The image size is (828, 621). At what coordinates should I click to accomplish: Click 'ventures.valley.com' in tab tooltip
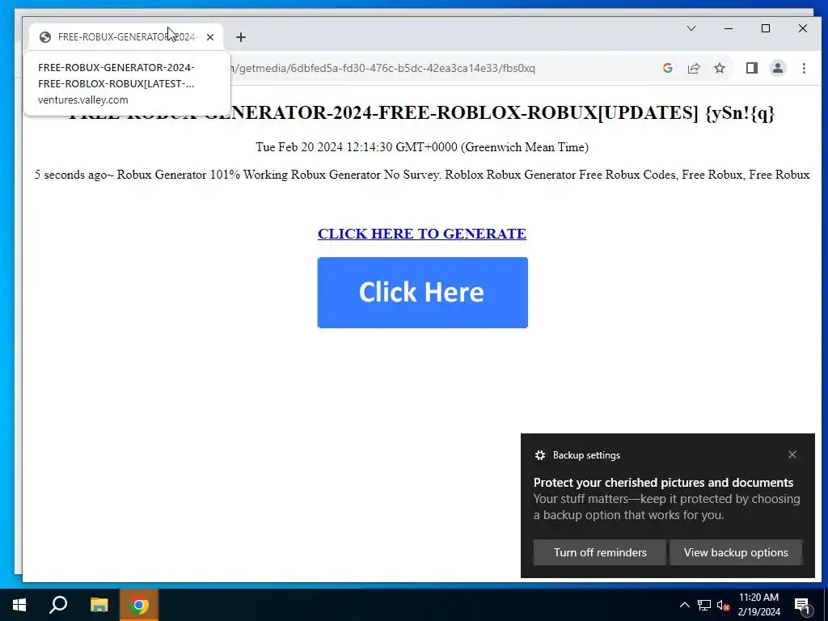pos(83,99)
